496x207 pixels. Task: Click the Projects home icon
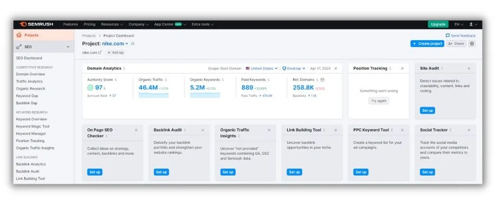[19, 35]
